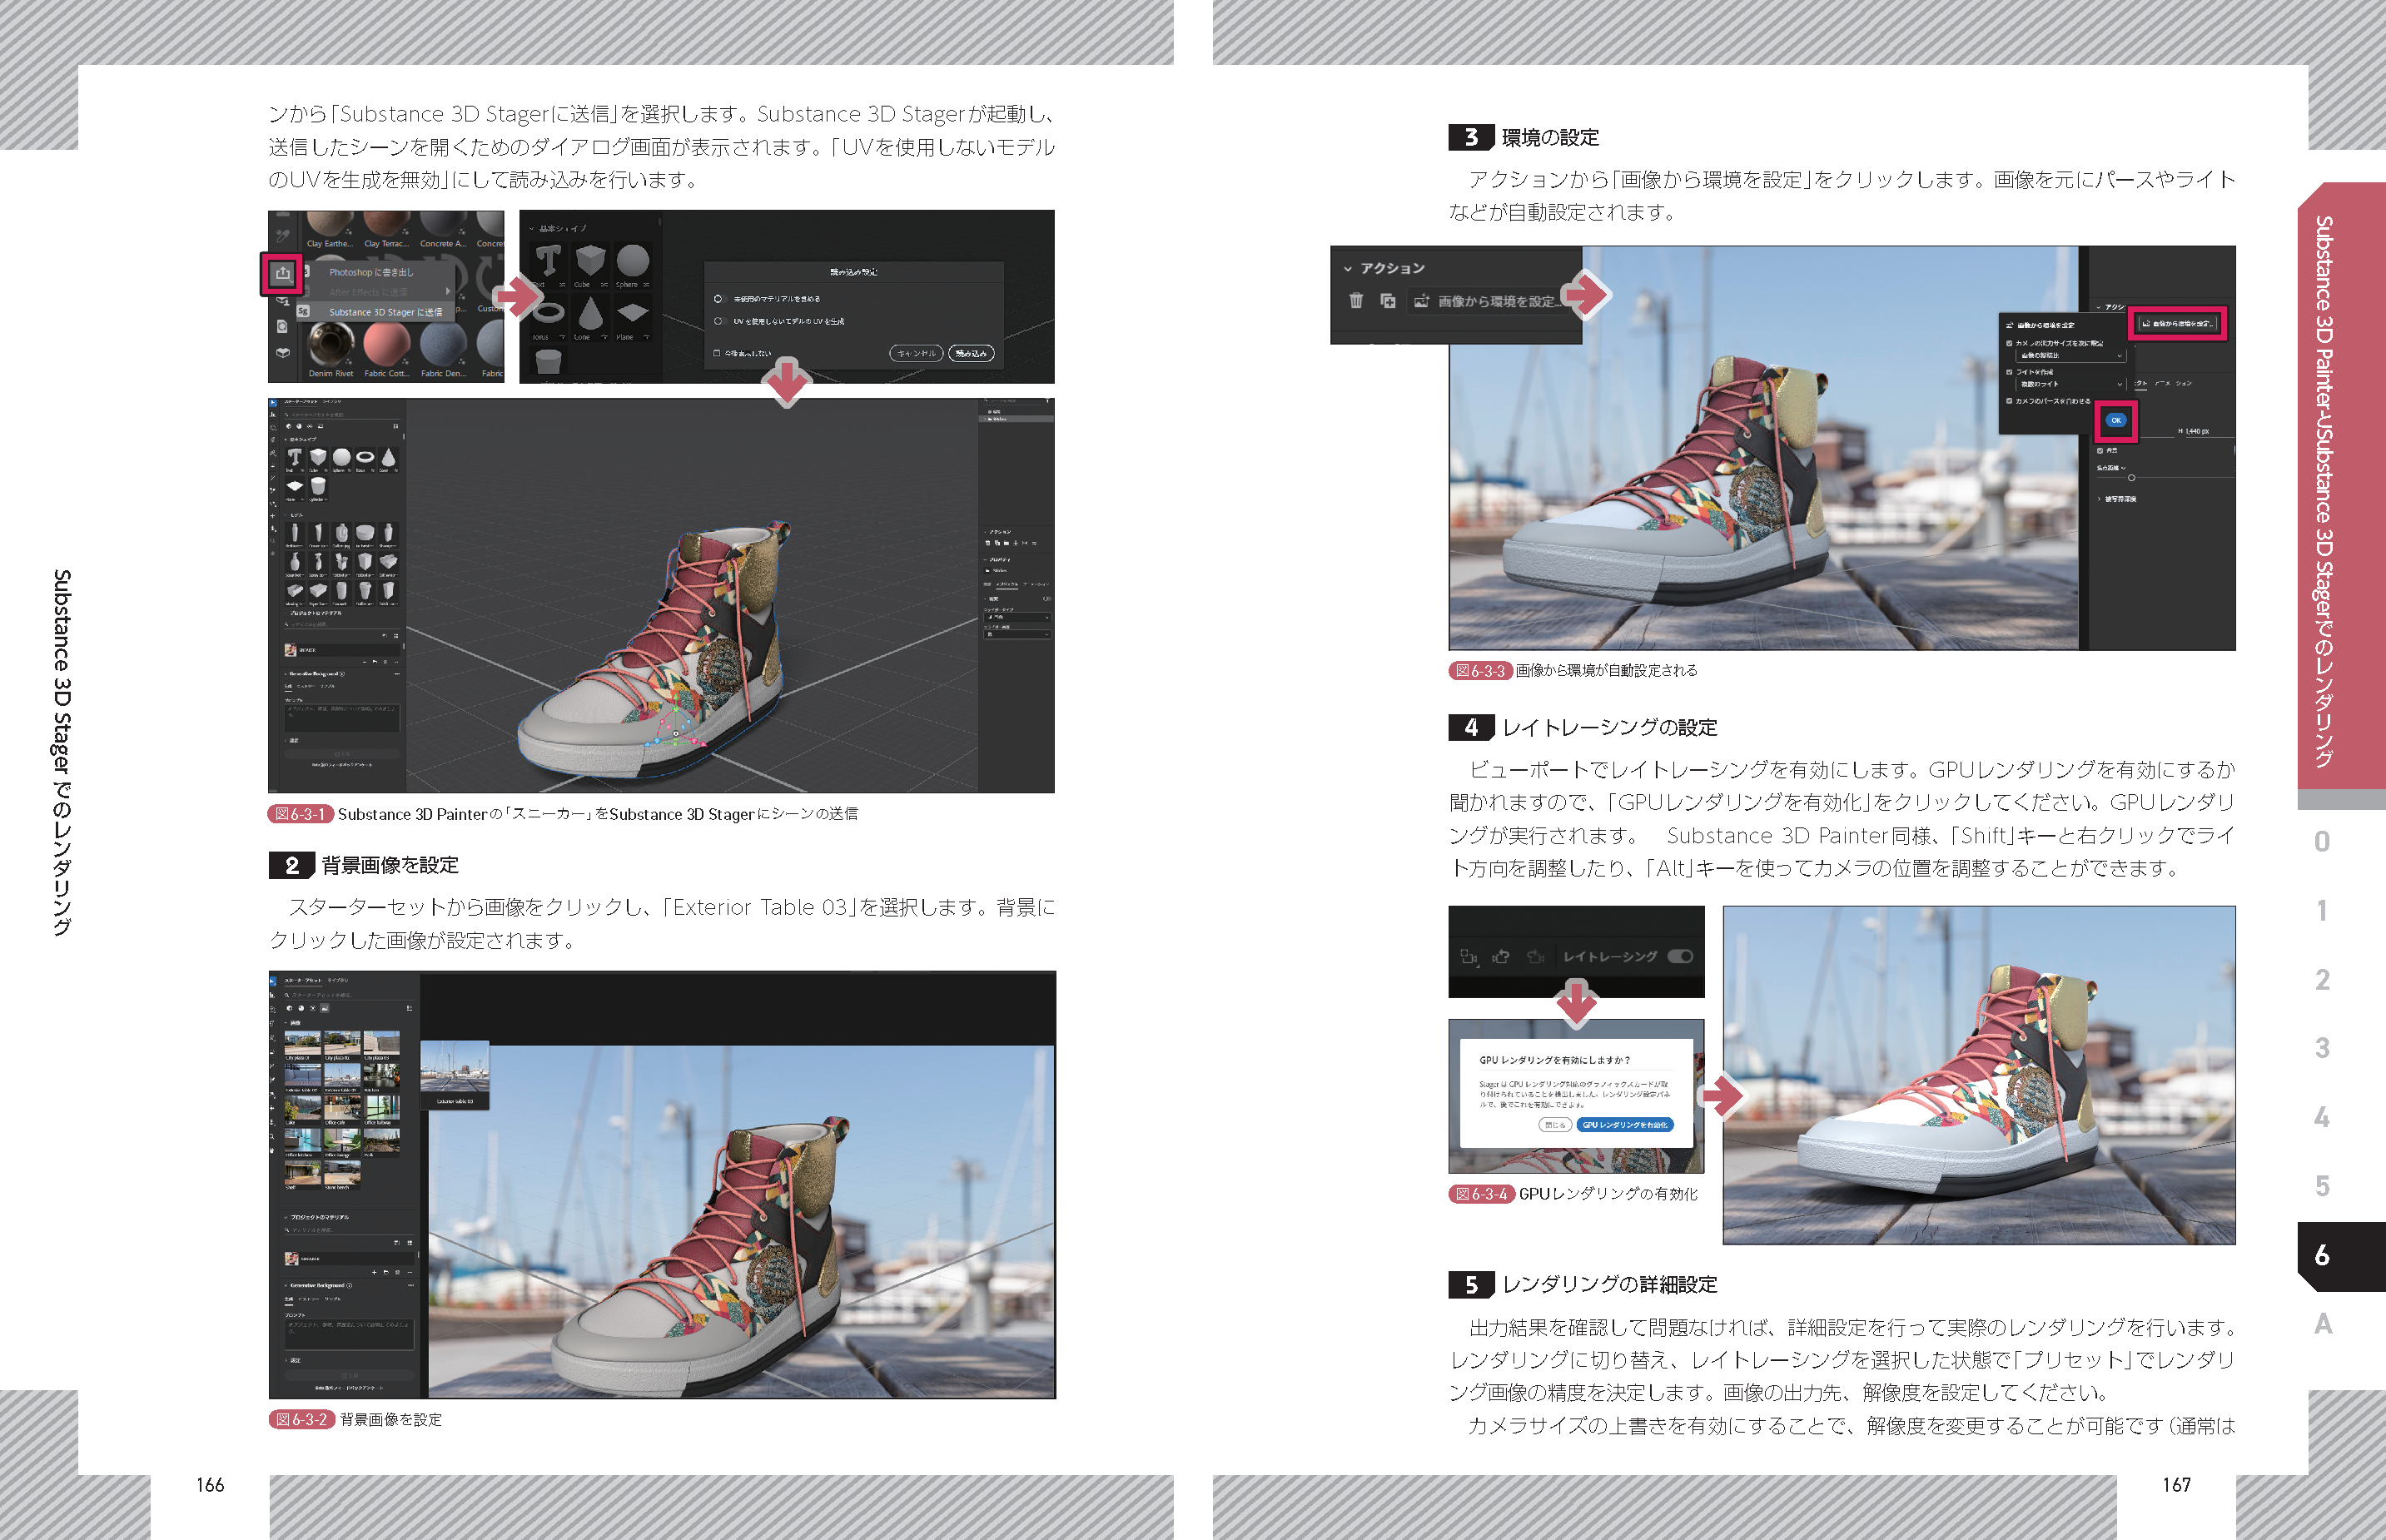Click the 図6-3-4 figure caption label

[1481, 1194]
